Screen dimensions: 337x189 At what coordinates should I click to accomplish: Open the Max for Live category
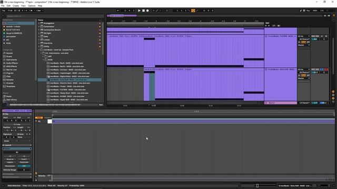pos(12,70)
